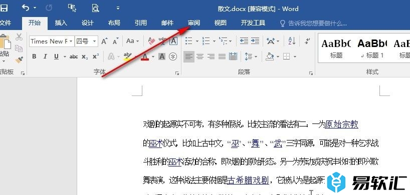
Task: Click the Cut scissors icon
Action: click(19, 37)
